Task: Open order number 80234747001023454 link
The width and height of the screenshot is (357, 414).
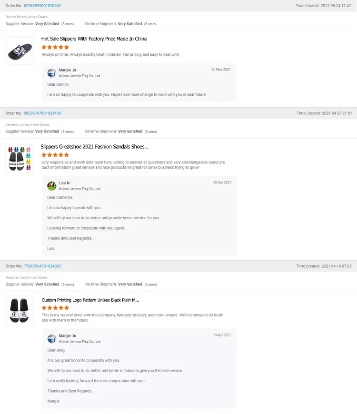Action: pyautogui.click(x=42, y=113)
